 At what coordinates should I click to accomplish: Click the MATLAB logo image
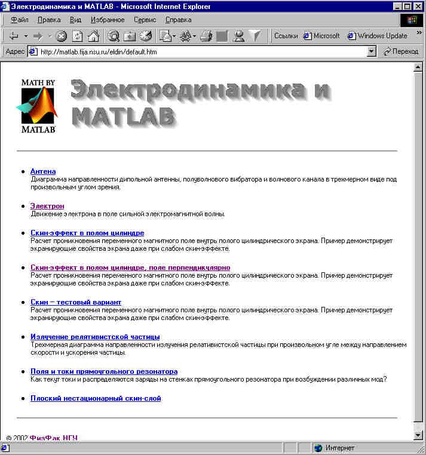(38, 106)
